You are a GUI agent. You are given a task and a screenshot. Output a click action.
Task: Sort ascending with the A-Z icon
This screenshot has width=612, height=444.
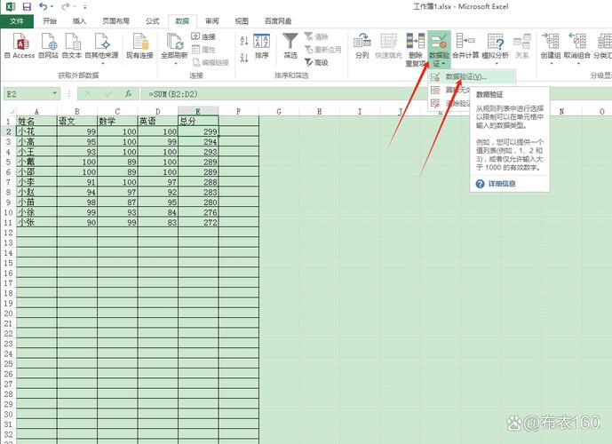click(244, 41)
